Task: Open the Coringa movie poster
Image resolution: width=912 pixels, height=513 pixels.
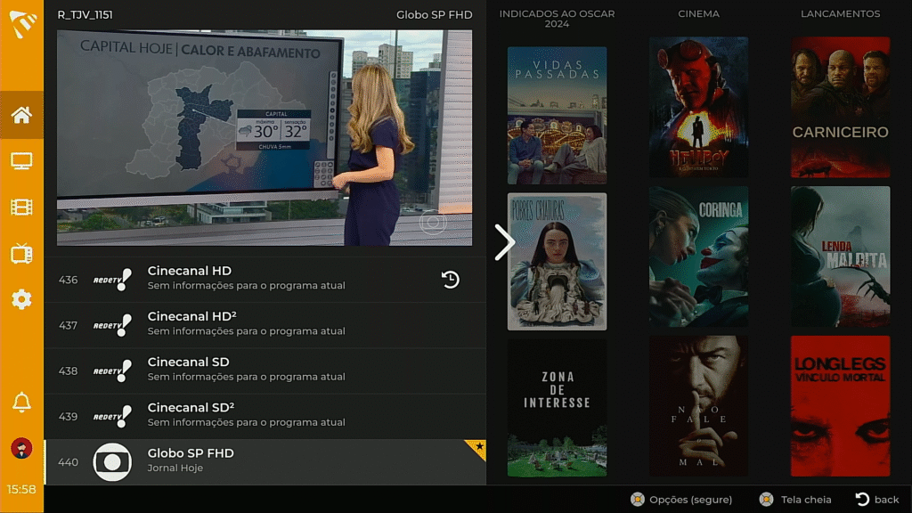Action: point(698,256)
